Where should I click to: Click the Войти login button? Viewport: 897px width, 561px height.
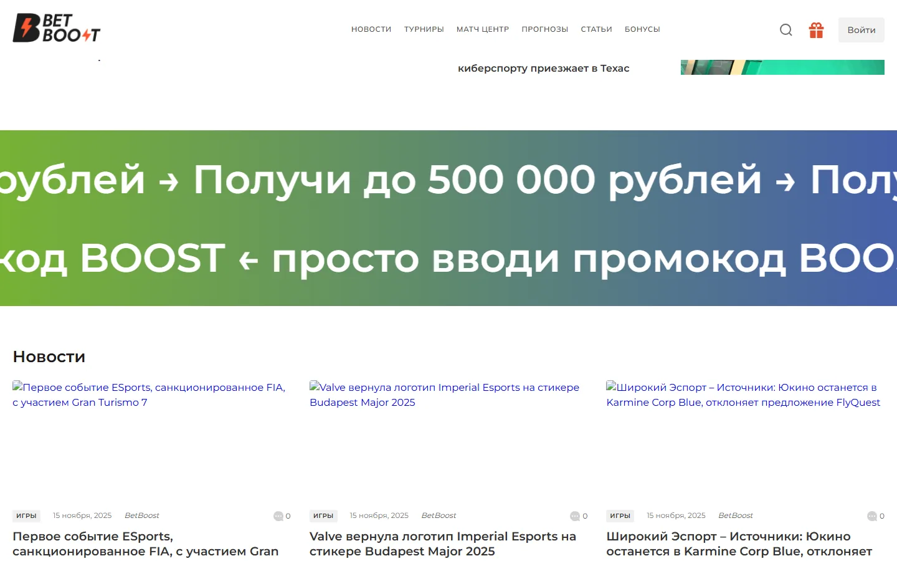(861, 30)
